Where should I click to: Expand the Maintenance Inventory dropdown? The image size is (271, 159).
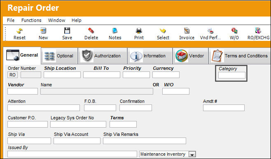coord(192,154)
